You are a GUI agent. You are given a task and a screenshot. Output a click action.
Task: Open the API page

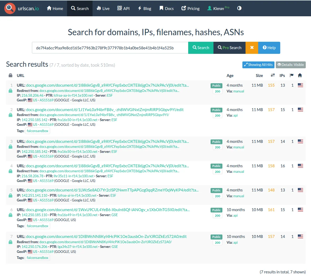click(123, 8)
